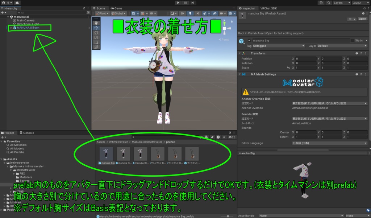Image resolution: width=371 pixels, height=218 pixels.
Task: Open the Layer Default dropdown
Action: [x=342, y=46]
